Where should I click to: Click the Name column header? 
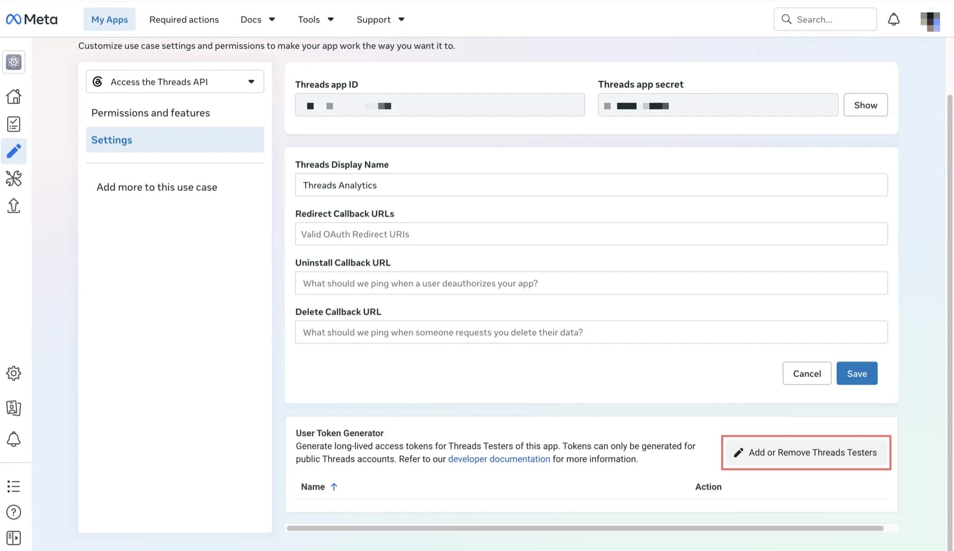pos(313,487)
